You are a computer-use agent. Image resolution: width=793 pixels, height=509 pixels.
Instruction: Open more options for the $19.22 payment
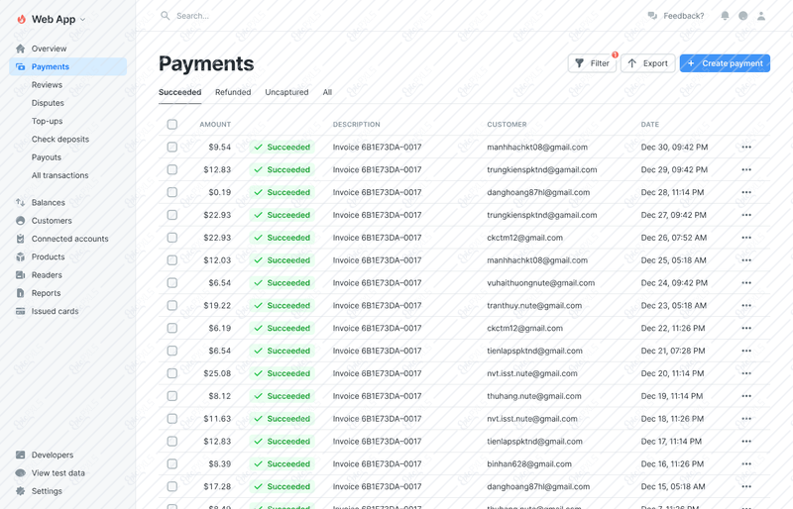[746, 305]
